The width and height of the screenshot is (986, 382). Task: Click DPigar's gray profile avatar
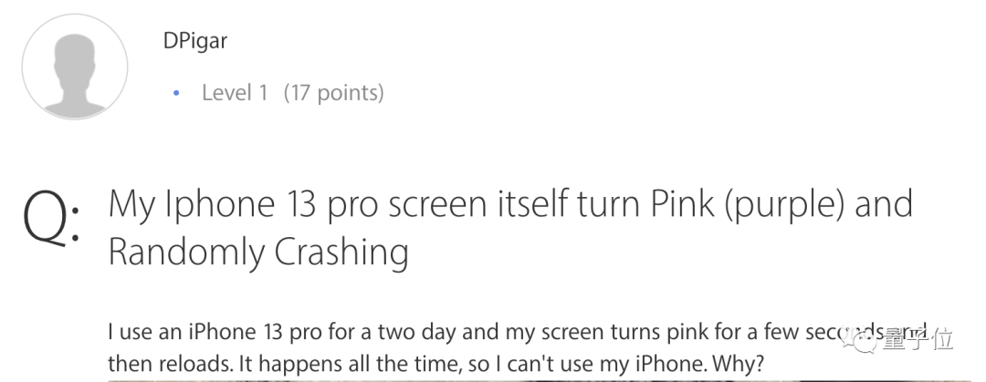(75, 67)
